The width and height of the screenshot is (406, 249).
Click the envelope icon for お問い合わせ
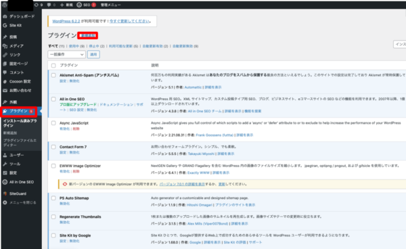pyautogui.click(x=5, y=91)
